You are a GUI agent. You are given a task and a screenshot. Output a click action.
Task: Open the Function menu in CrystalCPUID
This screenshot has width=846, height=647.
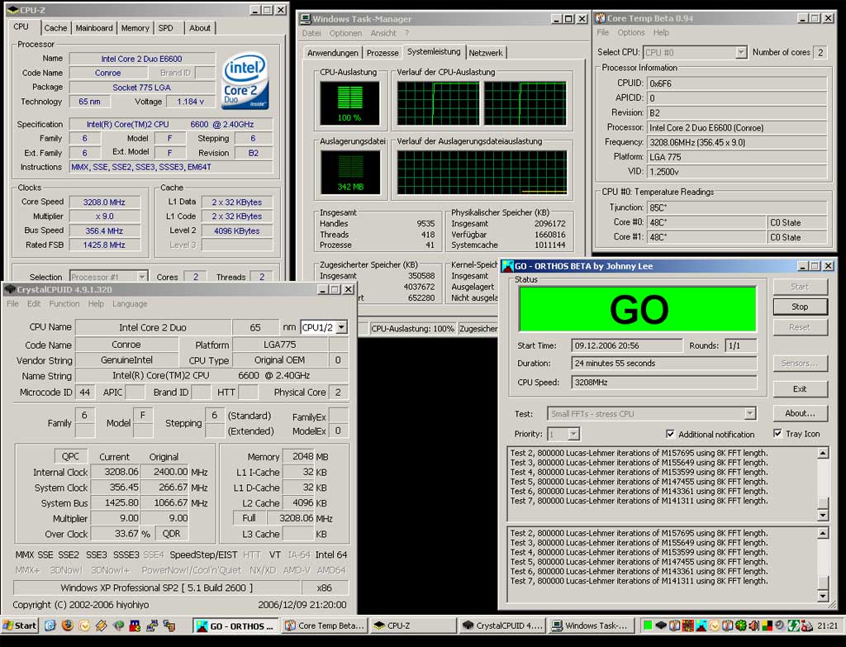(x=64, y=304)
